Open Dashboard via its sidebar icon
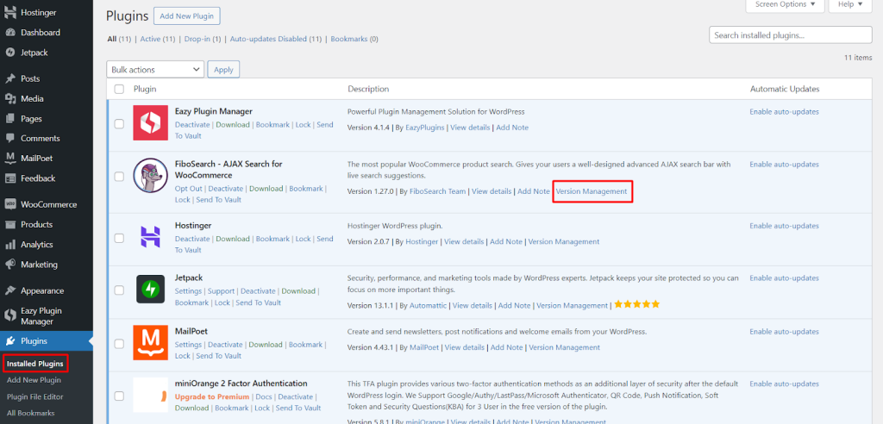 9,33
